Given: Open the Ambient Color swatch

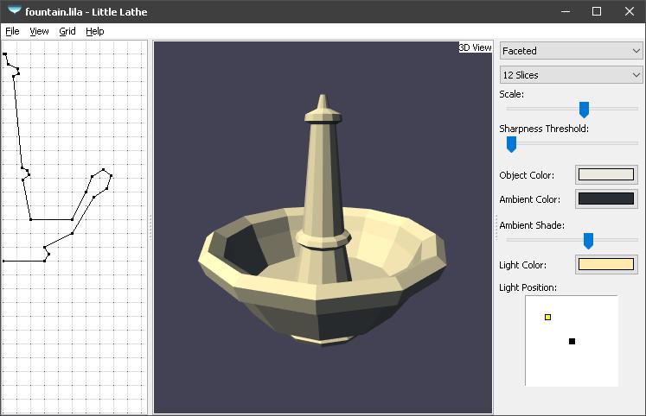Looking at the screenshot, I should [x=605, y=199].
